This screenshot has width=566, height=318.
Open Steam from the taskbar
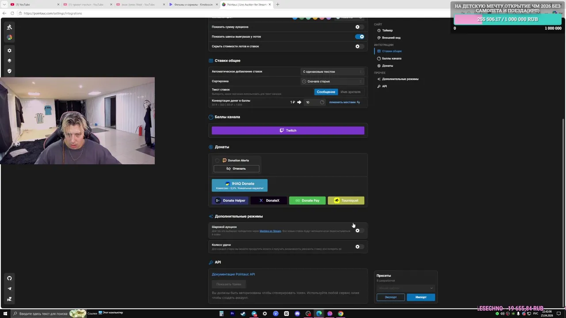(243, 314)
